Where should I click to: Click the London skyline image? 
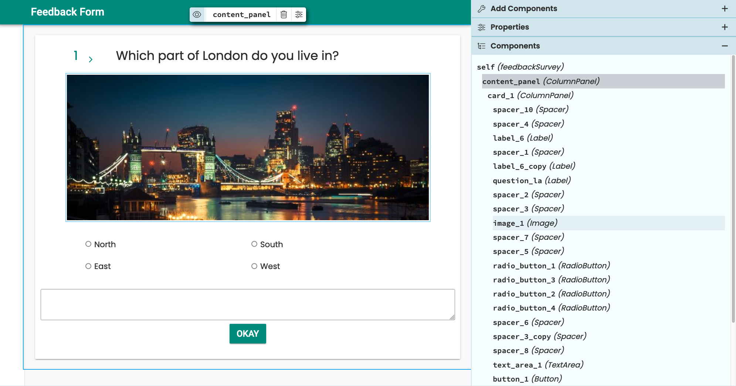[248, 147]
